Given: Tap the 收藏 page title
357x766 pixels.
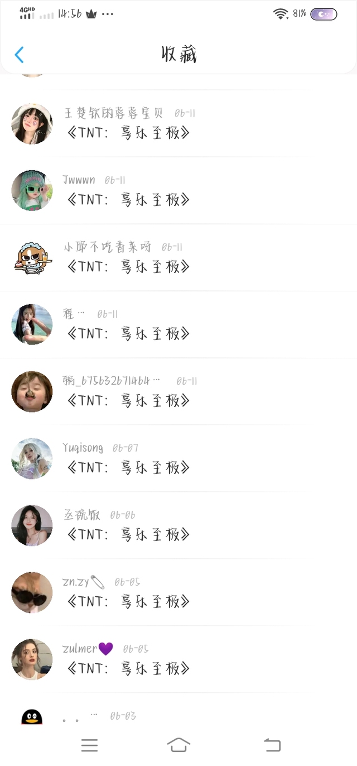Looking at the screenshot, I should (179, 55).
